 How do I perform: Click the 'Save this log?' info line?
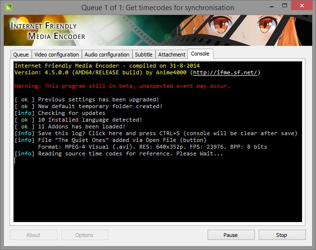pyautogui.click(x=156, y=133)
